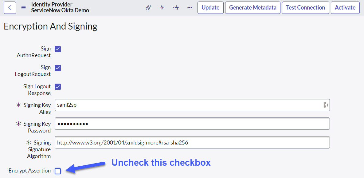364x178 pixels.
Task: Open personalize form sliders icon
Action: coord(176,8)
